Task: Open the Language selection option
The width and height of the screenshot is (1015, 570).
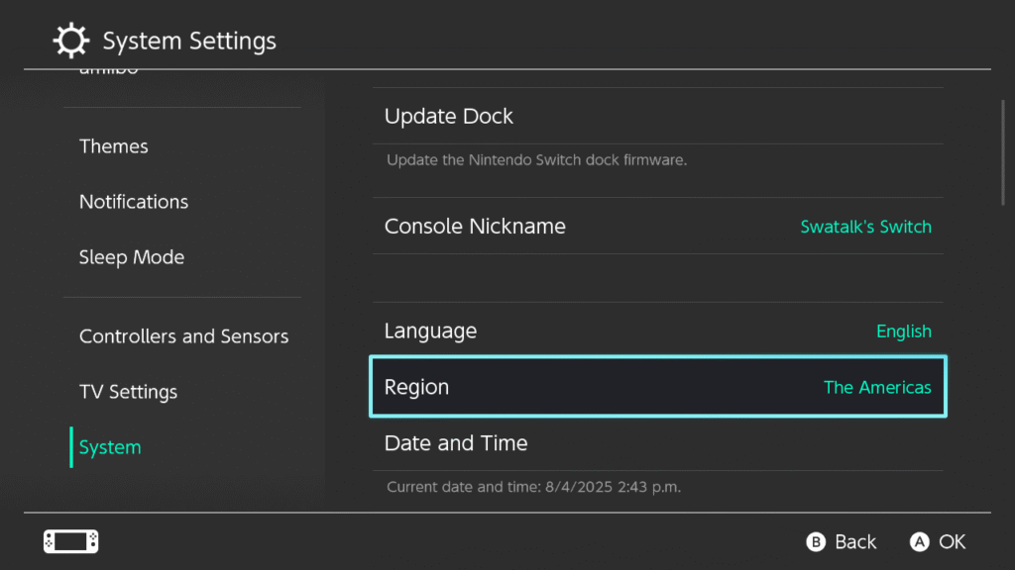Action: pos(430,331)
